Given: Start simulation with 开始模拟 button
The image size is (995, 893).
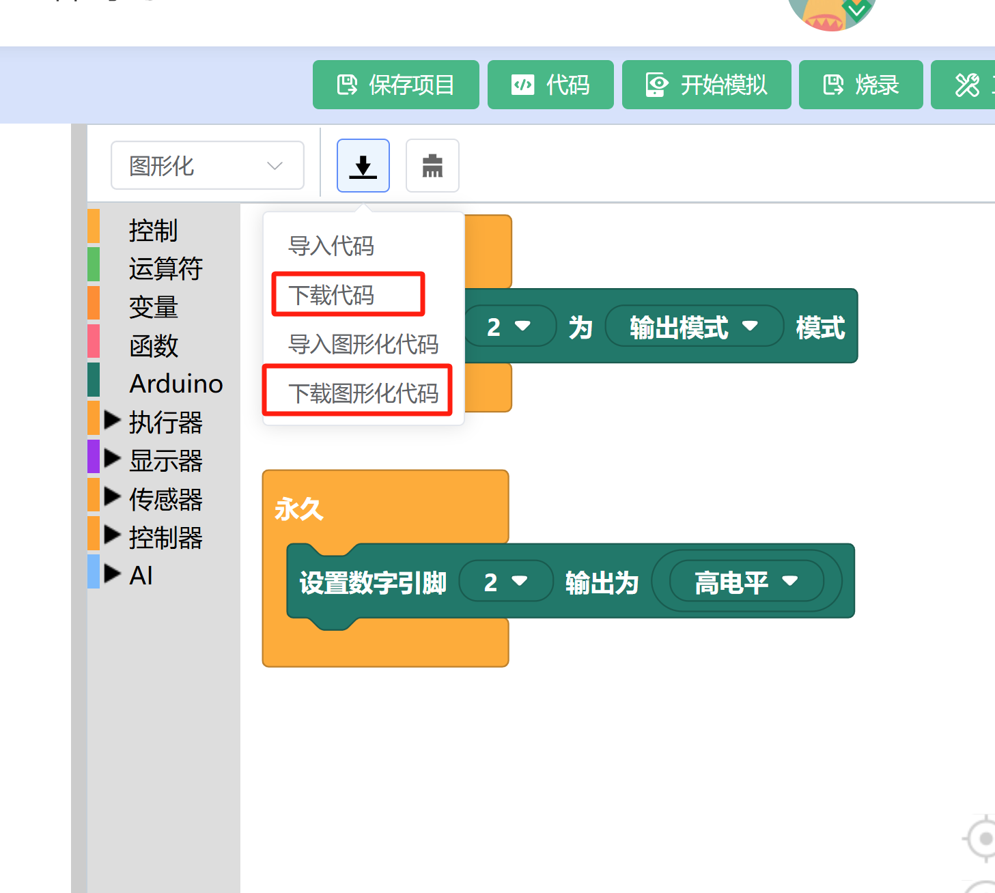Looking at the screenshot, I should pyautogui.click(x=706, y=85).
